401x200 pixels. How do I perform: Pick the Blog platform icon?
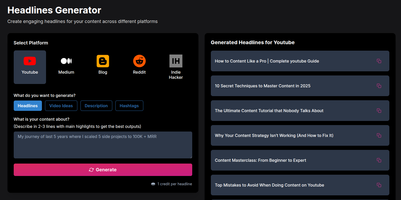(x=103, y=61)
